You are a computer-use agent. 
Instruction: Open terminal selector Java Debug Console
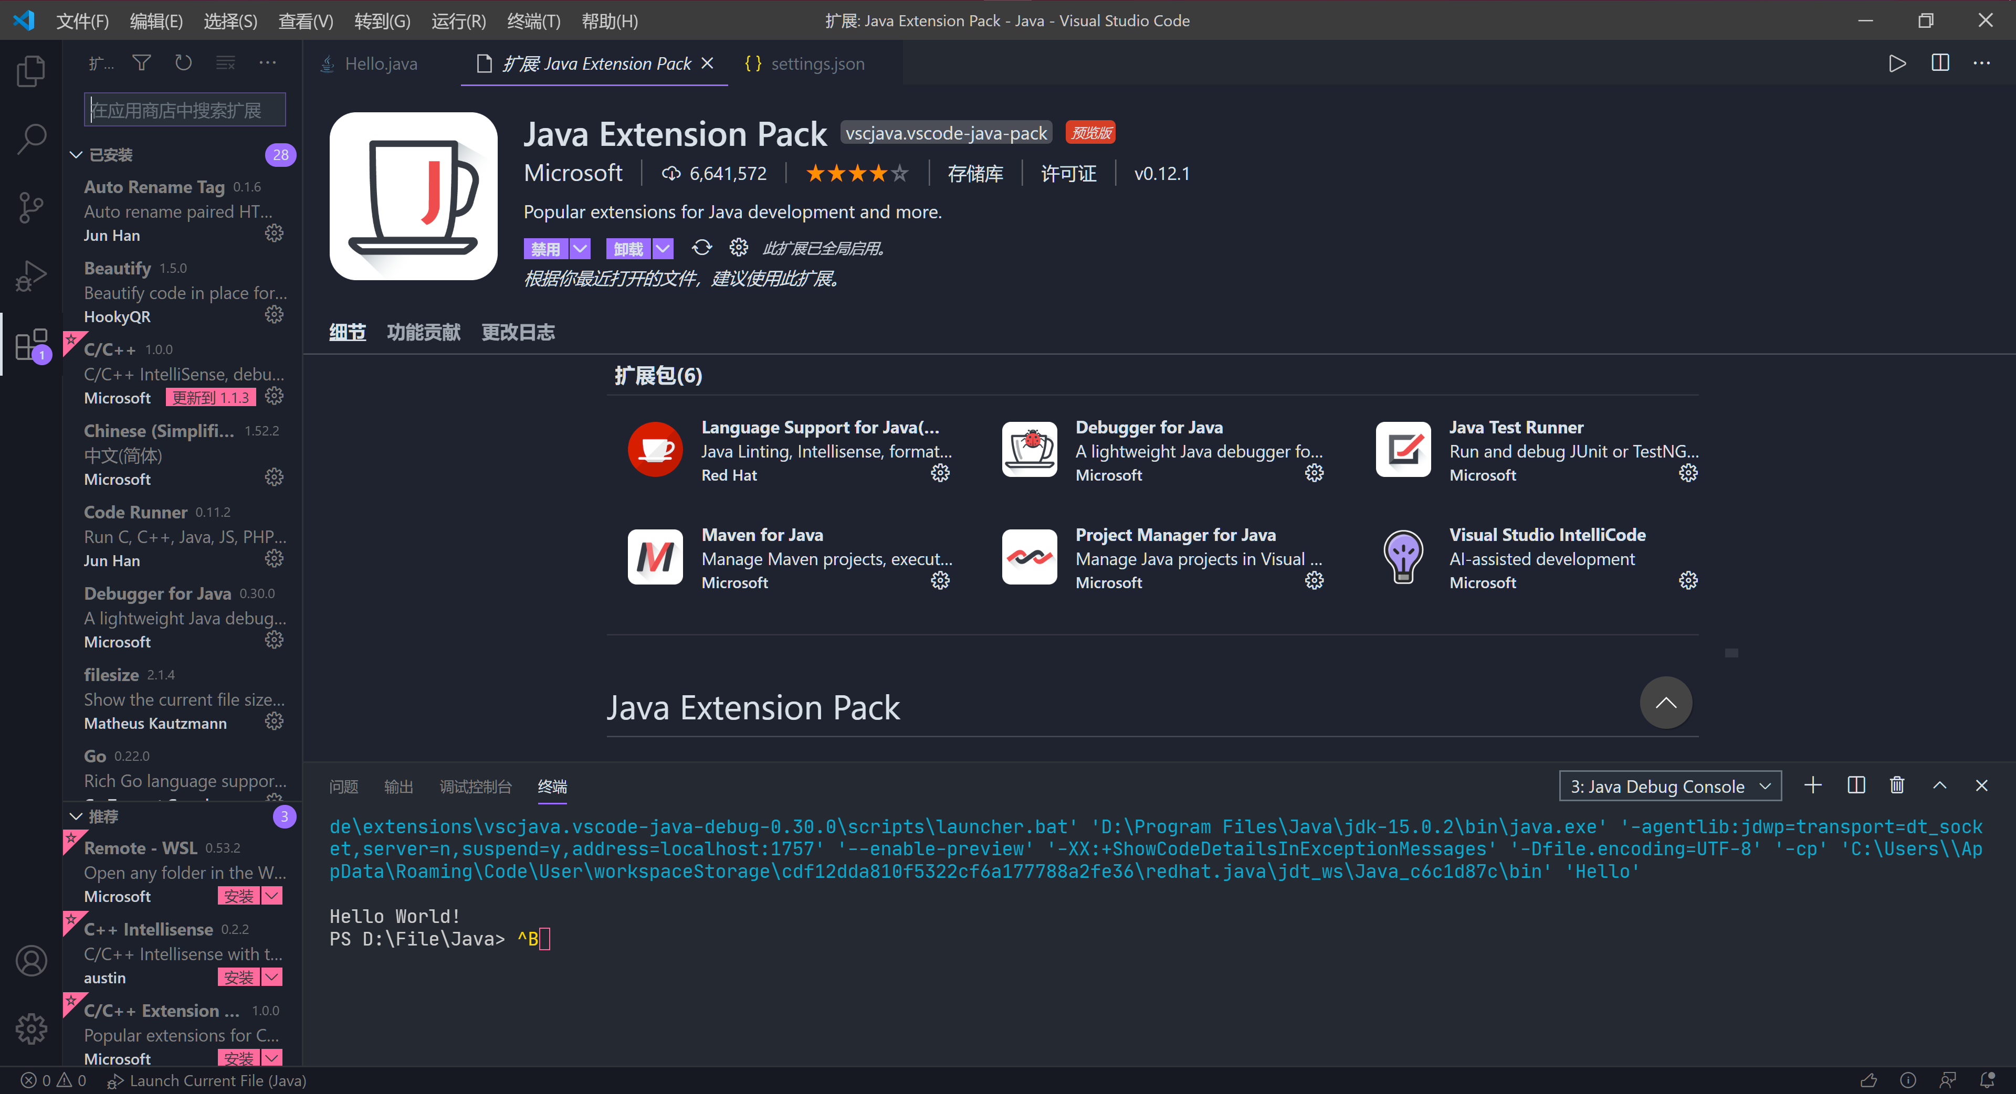point(1670,787)
